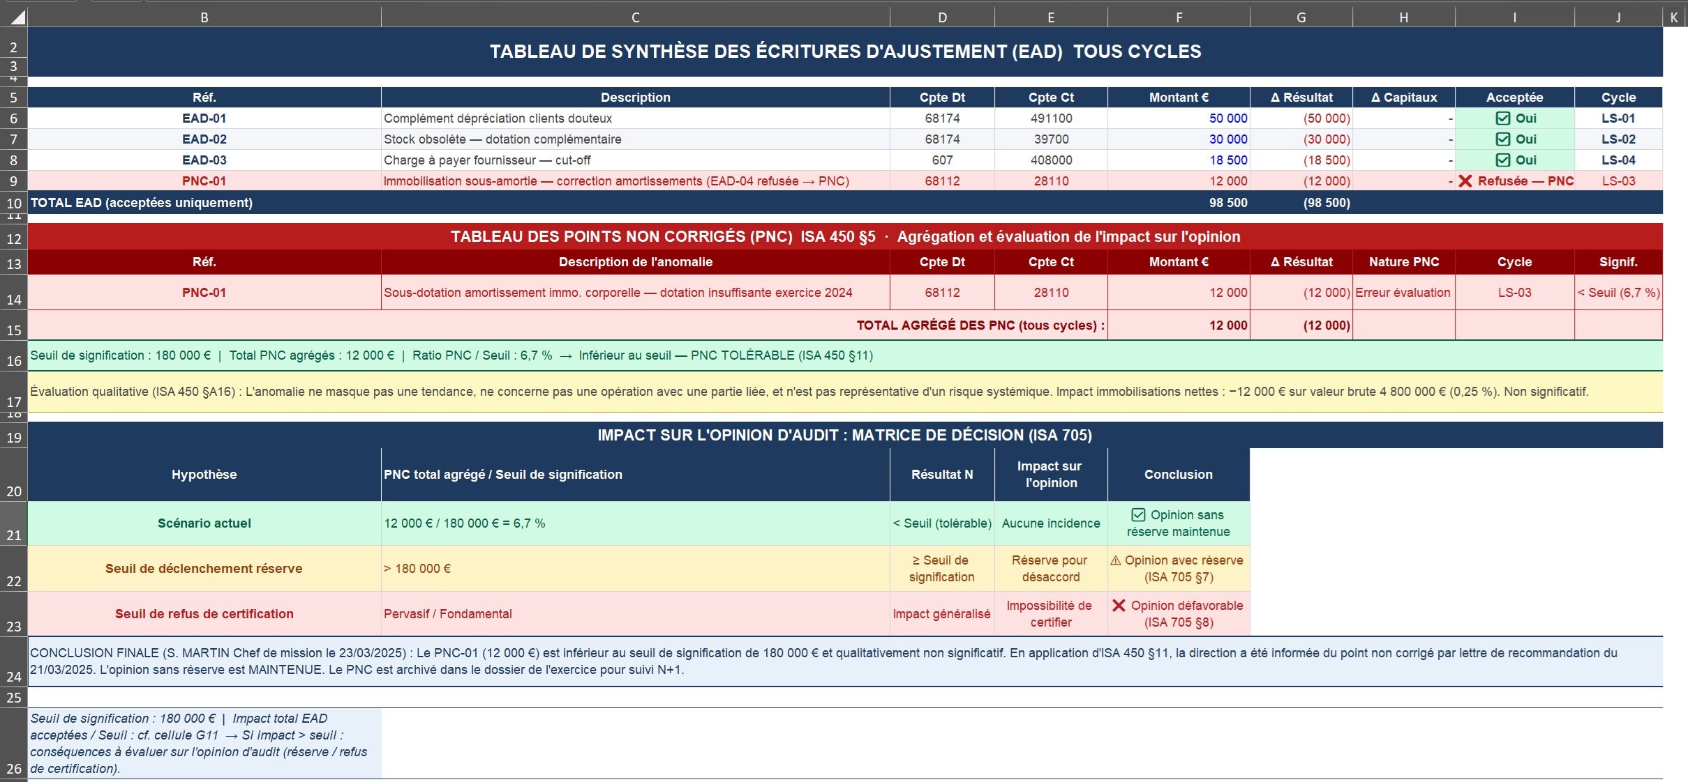Click the 'Cpte Dt' header in row 5
Screen dimensions: 1688x782
942,98
